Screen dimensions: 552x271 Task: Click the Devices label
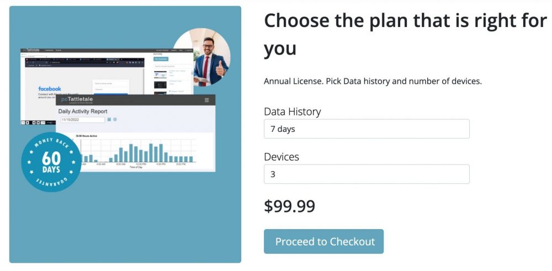tap(282, 157)
